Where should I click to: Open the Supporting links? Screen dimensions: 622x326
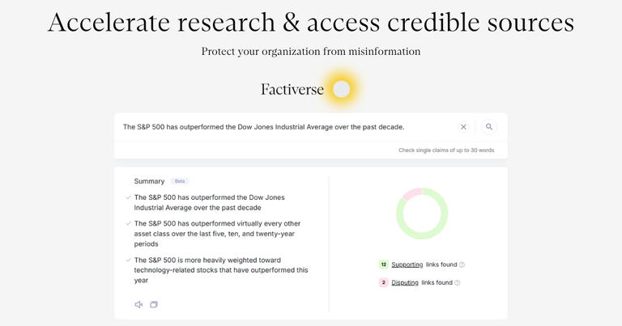407,265
